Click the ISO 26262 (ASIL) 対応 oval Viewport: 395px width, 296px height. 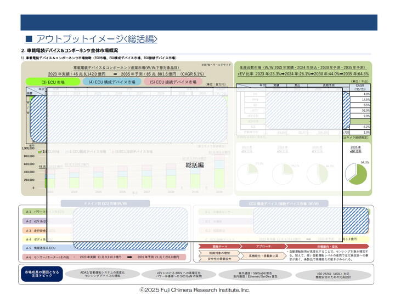point(333,275)
